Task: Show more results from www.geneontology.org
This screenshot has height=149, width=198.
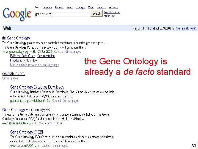Action: pos(35,65)
